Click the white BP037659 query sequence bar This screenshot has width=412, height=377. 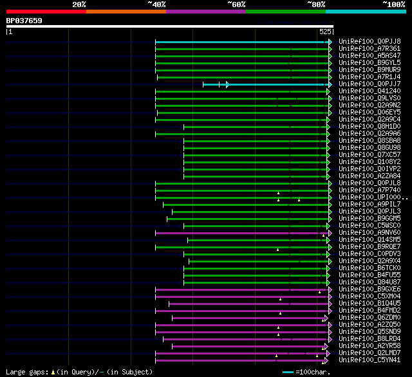click(x=170, y=26)
